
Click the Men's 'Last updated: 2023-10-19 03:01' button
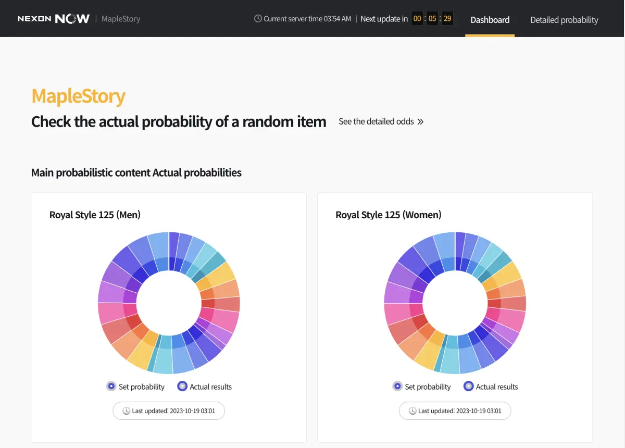pos(168,410)
